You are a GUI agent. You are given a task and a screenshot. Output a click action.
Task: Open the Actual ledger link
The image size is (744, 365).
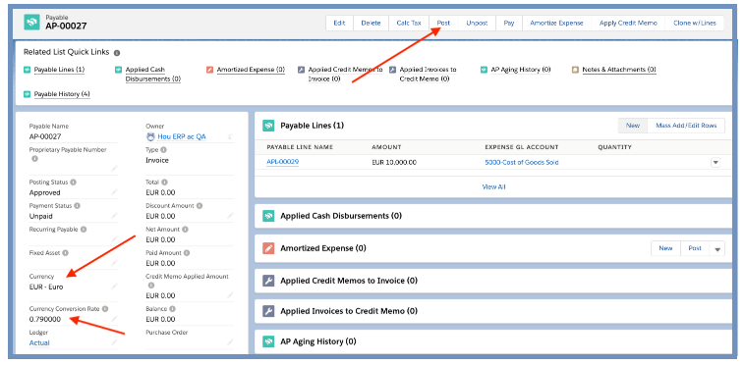39,342
